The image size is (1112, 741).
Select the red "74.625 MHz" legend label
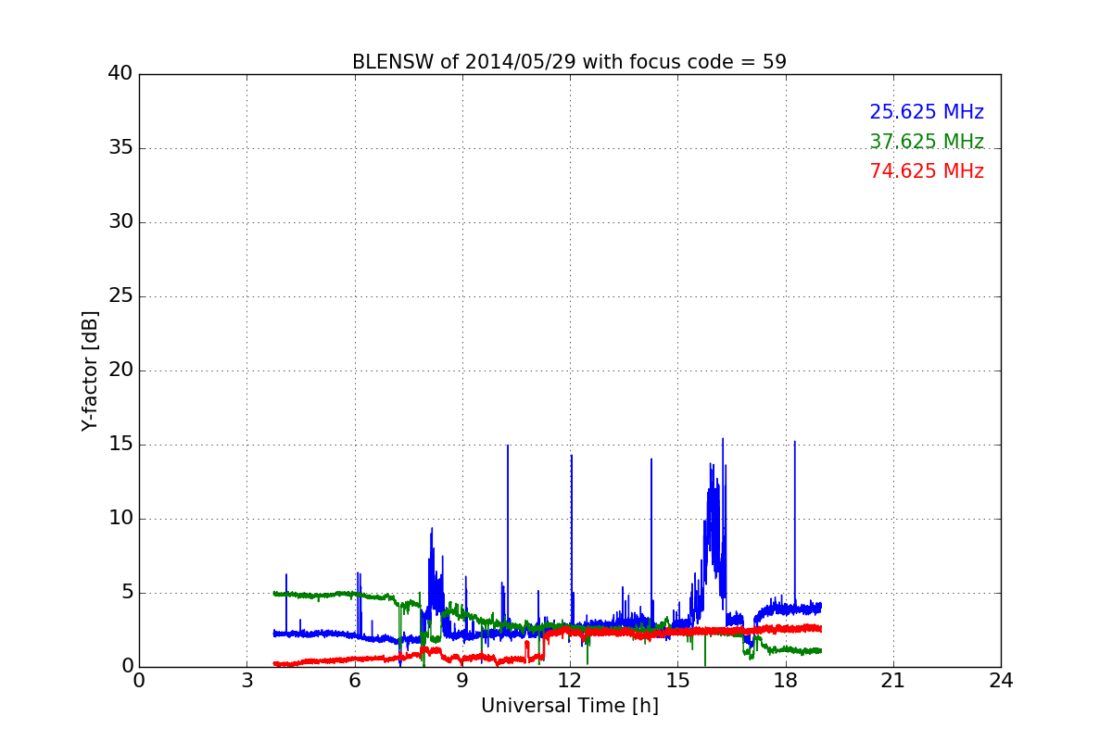(x=927, y=171)
